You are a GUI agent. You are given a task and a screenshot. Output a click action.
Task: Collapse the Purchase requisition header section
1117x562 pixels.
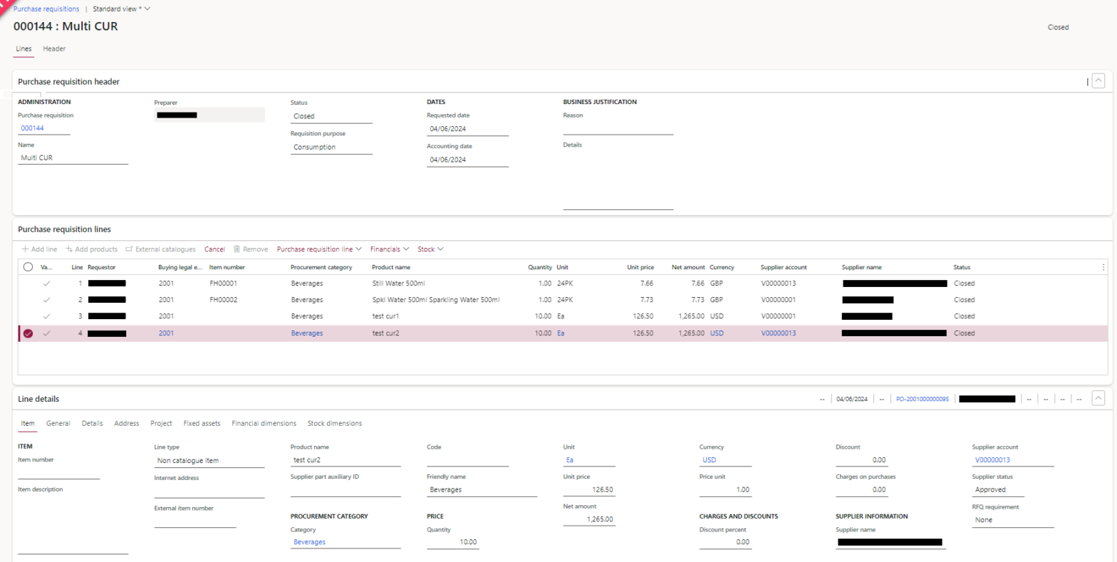[1098, 81]
